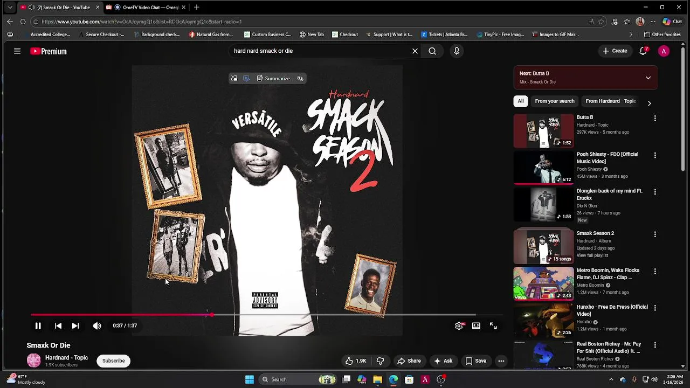Click the picture-in-picture overlay icon

pos(234,79)
